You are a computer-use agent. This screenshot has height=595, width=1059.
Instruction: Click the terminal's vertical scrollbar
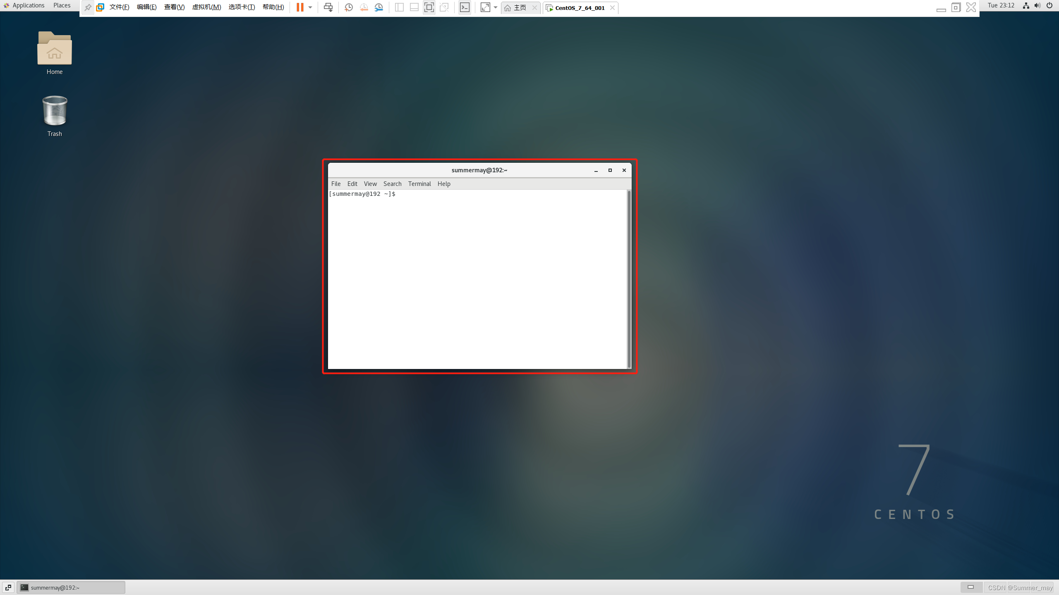629,279
